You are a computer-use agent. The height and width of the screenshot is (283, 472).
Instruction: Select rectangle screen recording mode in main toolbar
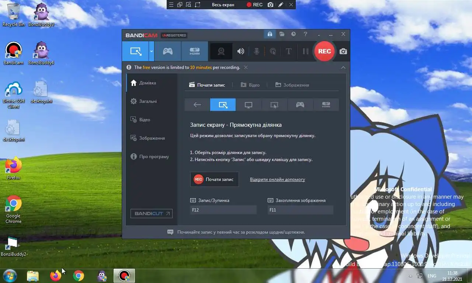pyautogui.click(x=136, y=51)
